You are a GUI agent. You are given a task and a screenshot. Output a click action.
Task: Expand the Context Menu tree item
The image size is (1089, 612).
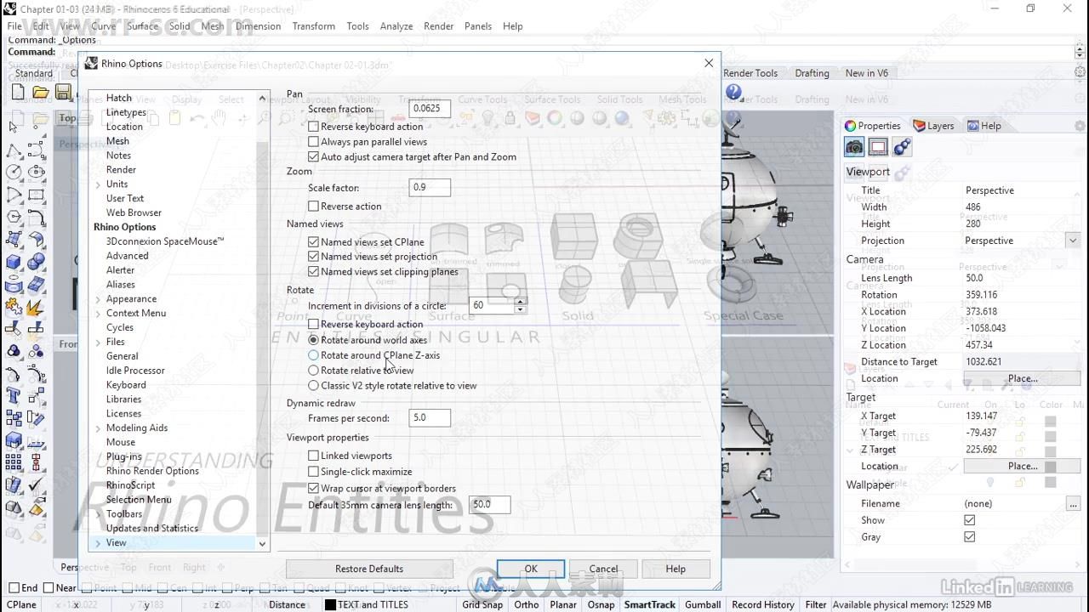(98, 314)
